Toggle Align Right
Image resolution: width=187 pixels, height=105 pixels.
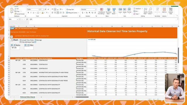point(58,13)
